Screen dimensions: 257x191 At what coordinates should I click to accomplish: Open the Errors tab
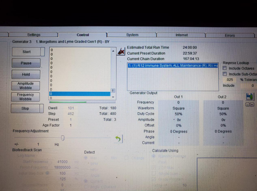point(230,36)
